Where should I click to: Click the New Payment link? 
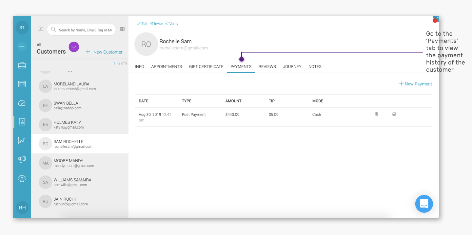click(416, 84)
